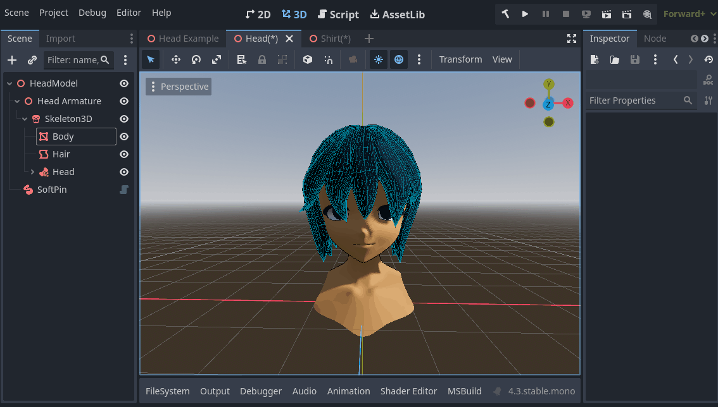Image resolution: width=718 pixels, height=407 pixels.
Task: Select the Hair node in scene tree
Action: [x=61, y=154]
